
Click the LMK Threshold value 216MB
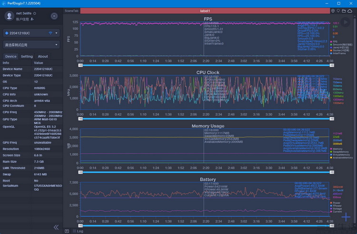[39, 168]
